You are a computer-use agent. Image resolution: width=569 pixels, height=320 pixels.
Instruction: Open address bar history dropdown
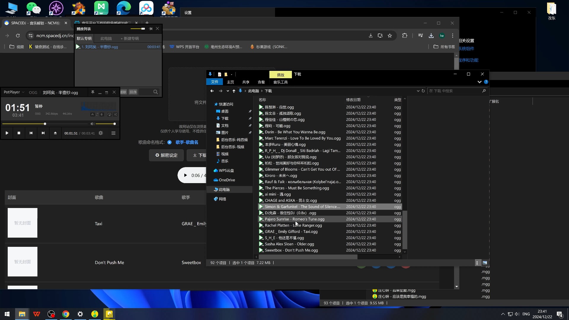click(x=418, y=91)
